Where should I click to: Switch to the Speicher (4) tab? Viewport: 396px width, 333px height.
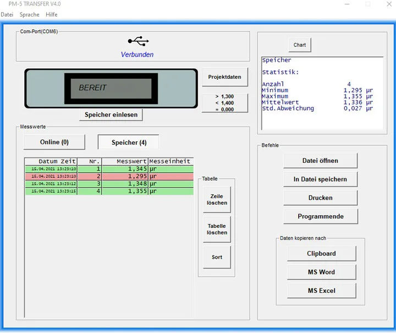click(129, 143)
